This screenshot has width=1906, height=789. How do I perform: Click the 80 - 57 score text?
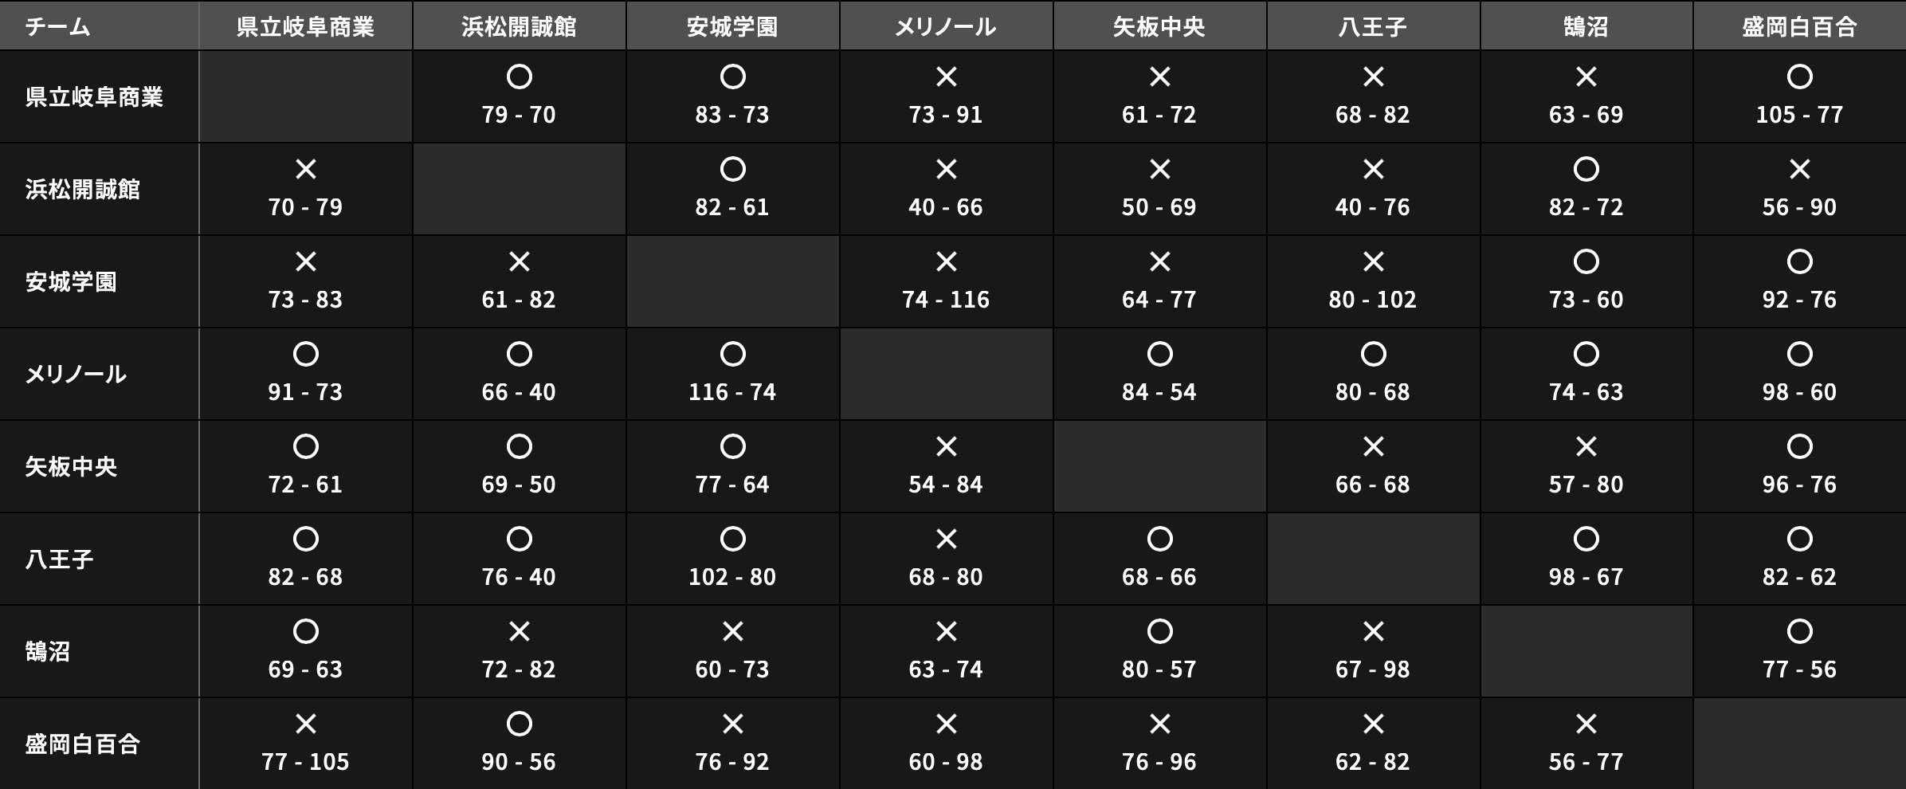click(x=1159, y=669)
